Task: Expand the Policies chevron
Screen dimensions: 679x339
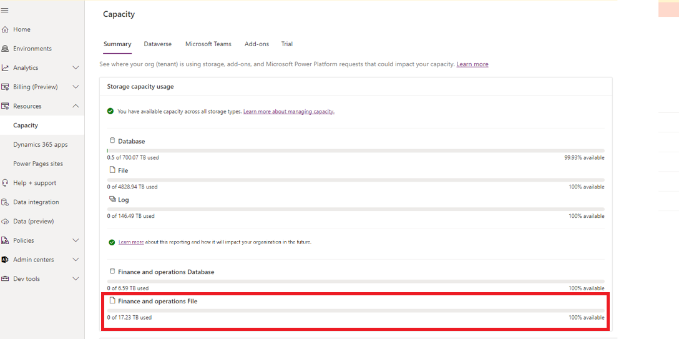Action: pyautogui.click(x=76, y=240)
